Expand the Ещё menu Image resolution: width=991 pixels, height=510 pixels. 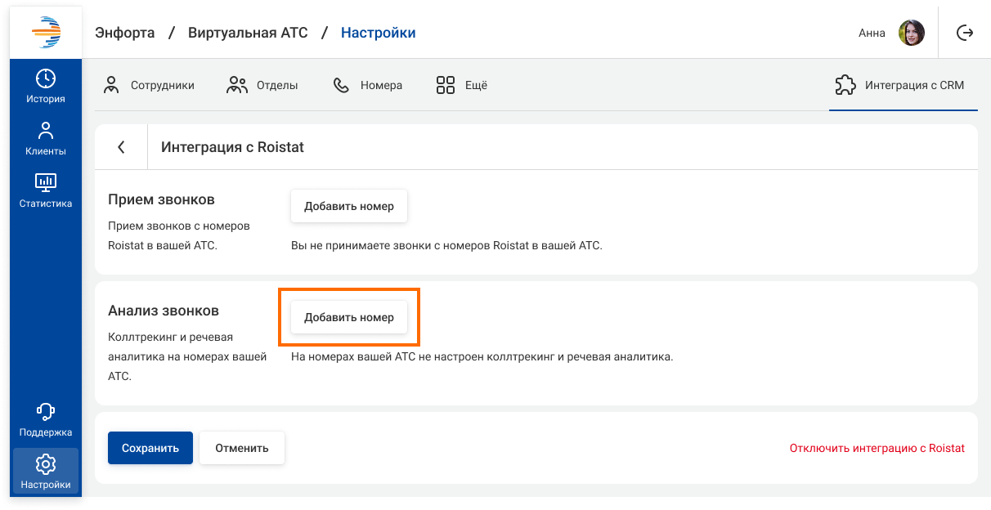461,85
